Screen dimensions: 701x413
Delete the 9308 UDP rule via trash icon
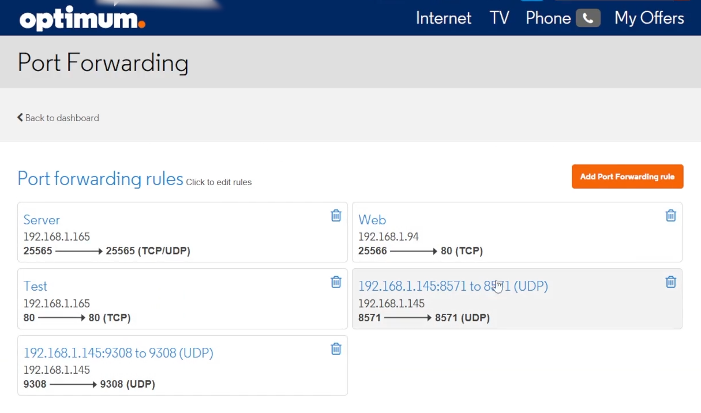click(x=336, y=349)
